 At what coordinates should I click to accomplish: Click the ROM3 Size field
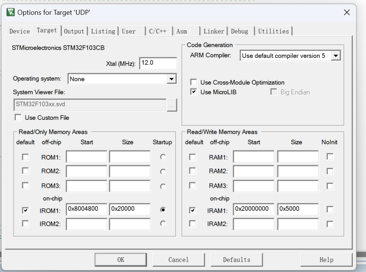click(130, 186)
